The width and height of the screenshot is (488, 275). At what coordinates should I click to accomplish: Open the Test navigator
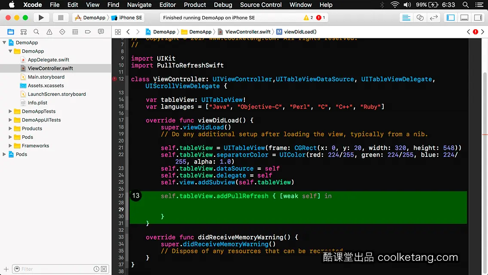[x=62, y=32]
